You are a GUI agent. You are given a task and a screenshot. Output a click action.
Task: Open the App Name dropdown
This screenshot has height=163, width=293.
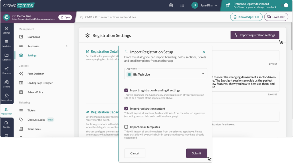pos(166,74)
